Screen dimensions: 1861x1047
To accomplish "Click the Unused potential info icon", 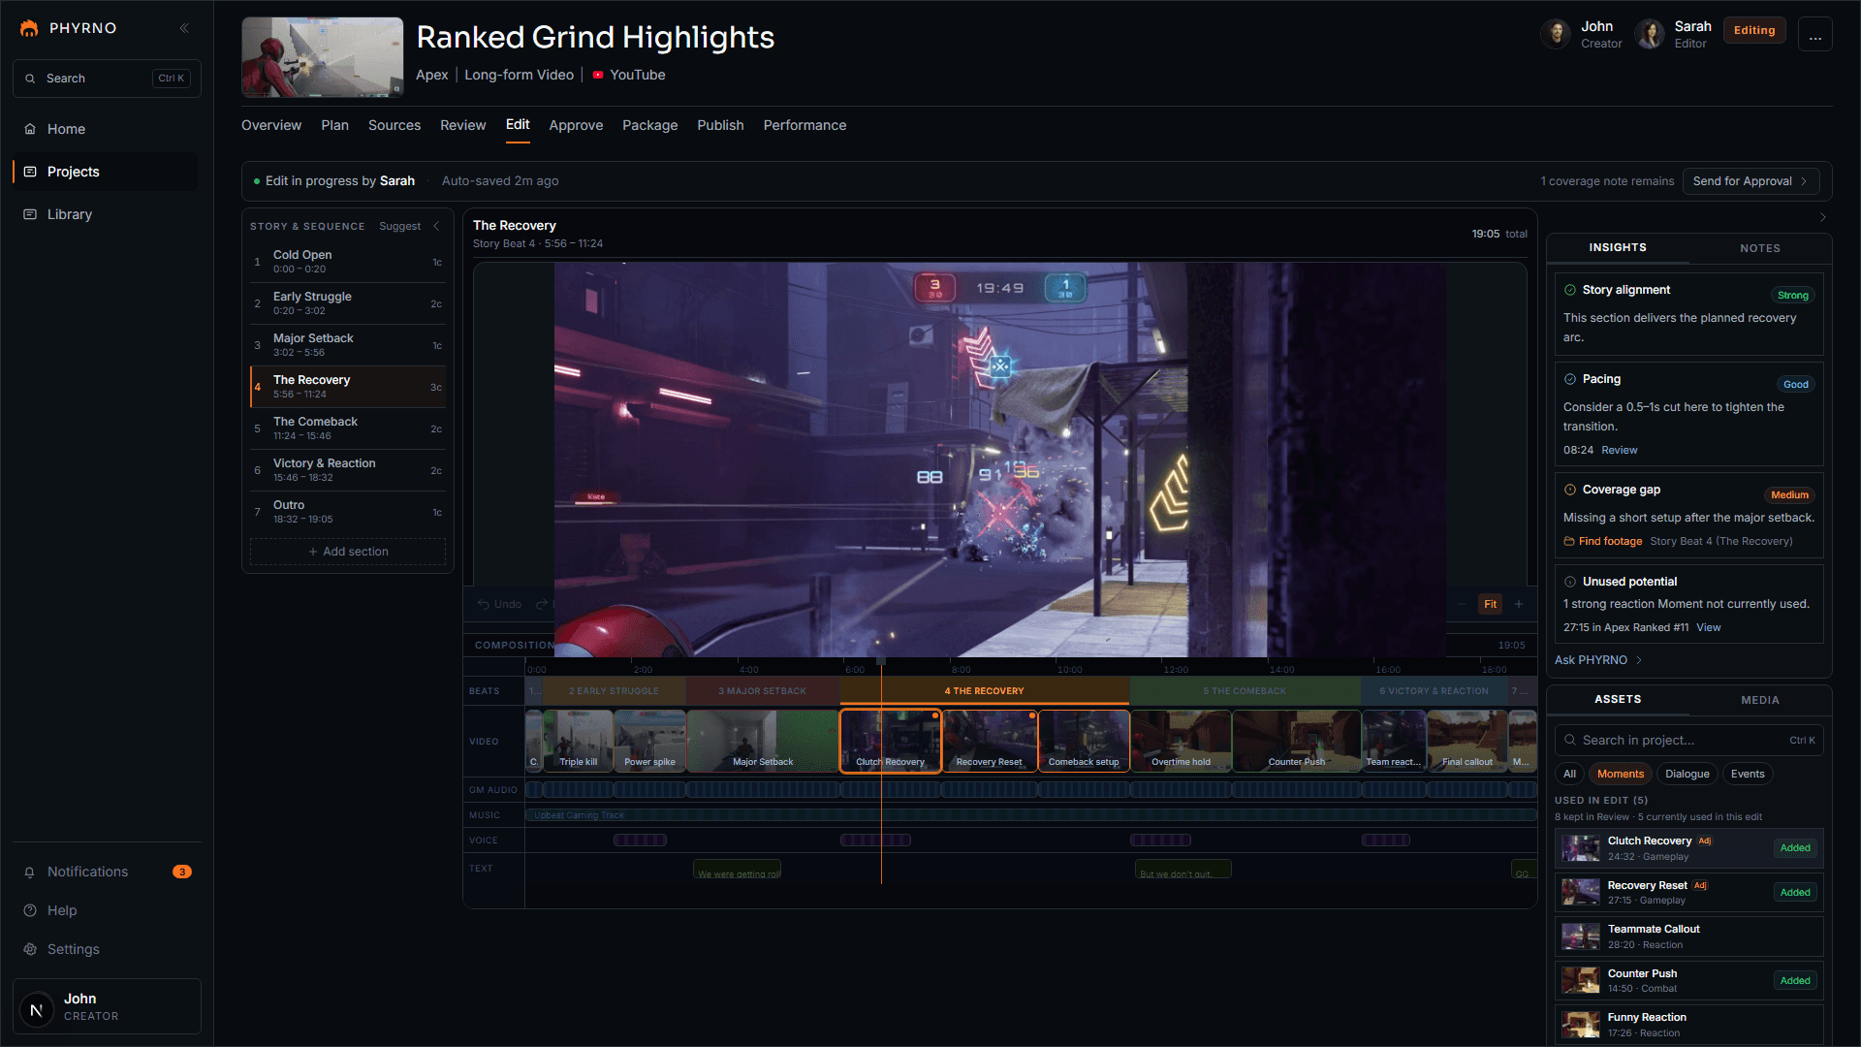I will coord(1570,582).
